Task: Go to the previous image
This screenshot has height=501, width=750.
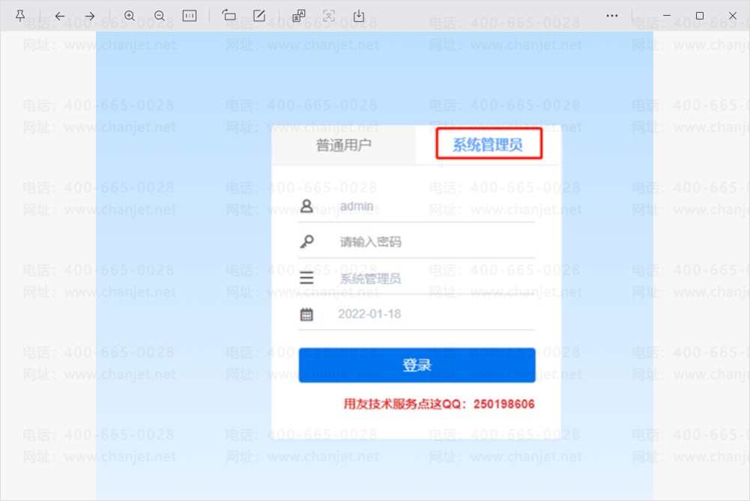Action: (60, 16)
